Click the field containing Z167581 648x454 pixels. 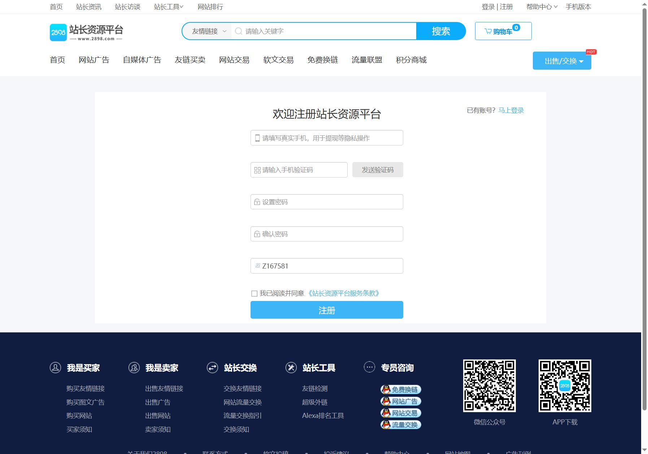tap(327, 266)
